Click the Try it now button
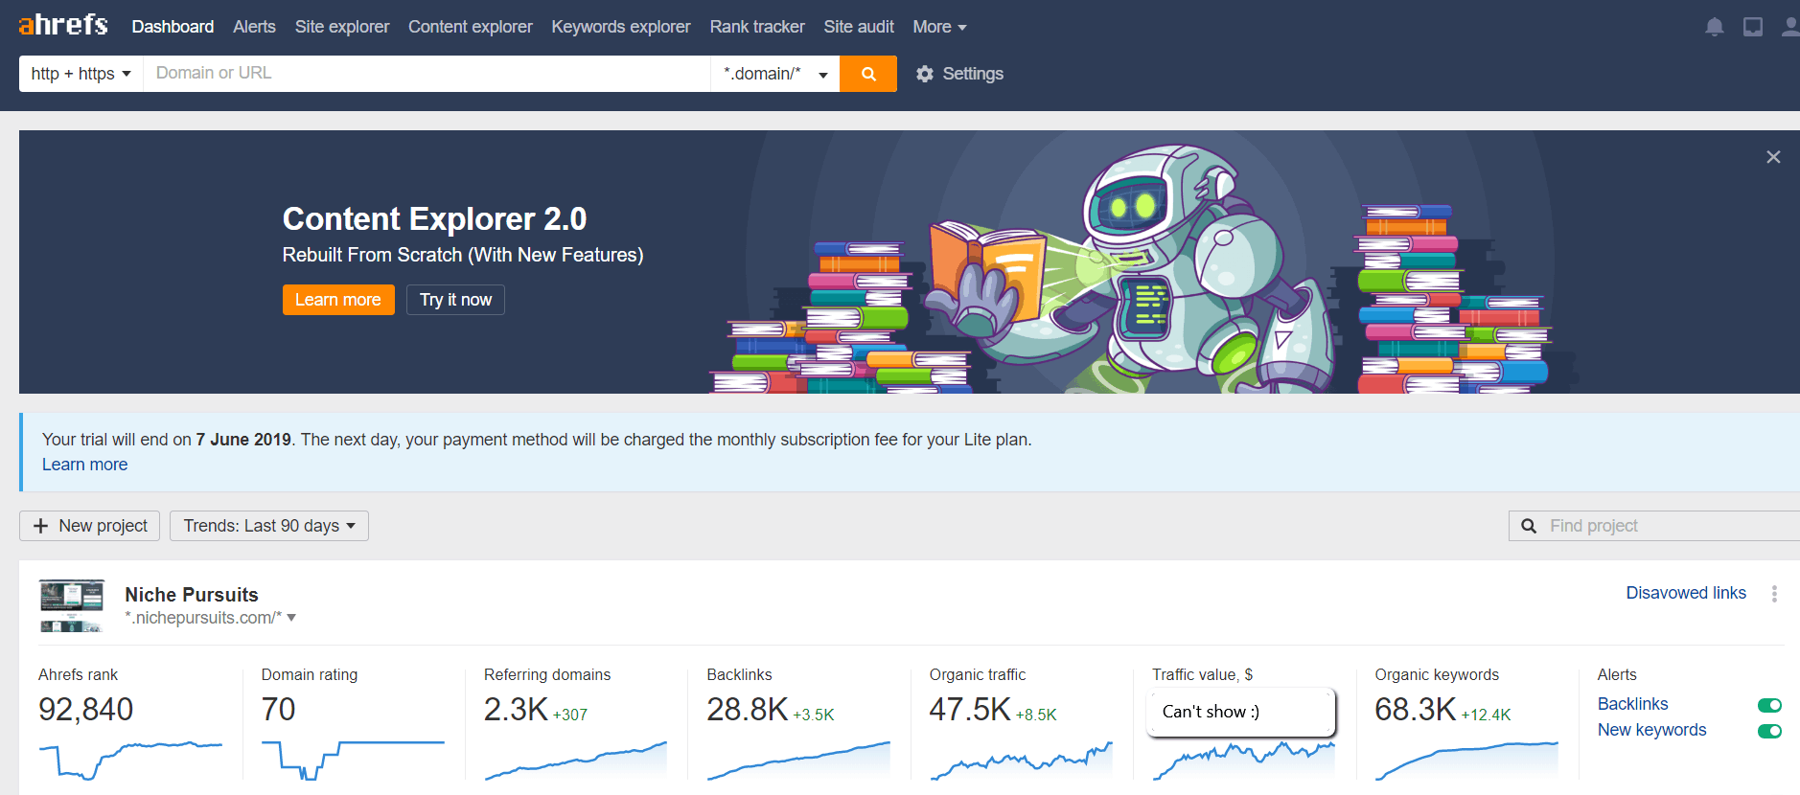 455,300
